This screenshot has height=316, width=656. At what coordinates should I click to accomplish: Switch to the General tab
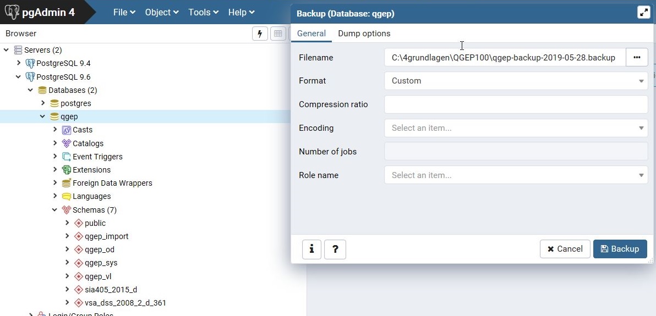[x=311, y=34]
